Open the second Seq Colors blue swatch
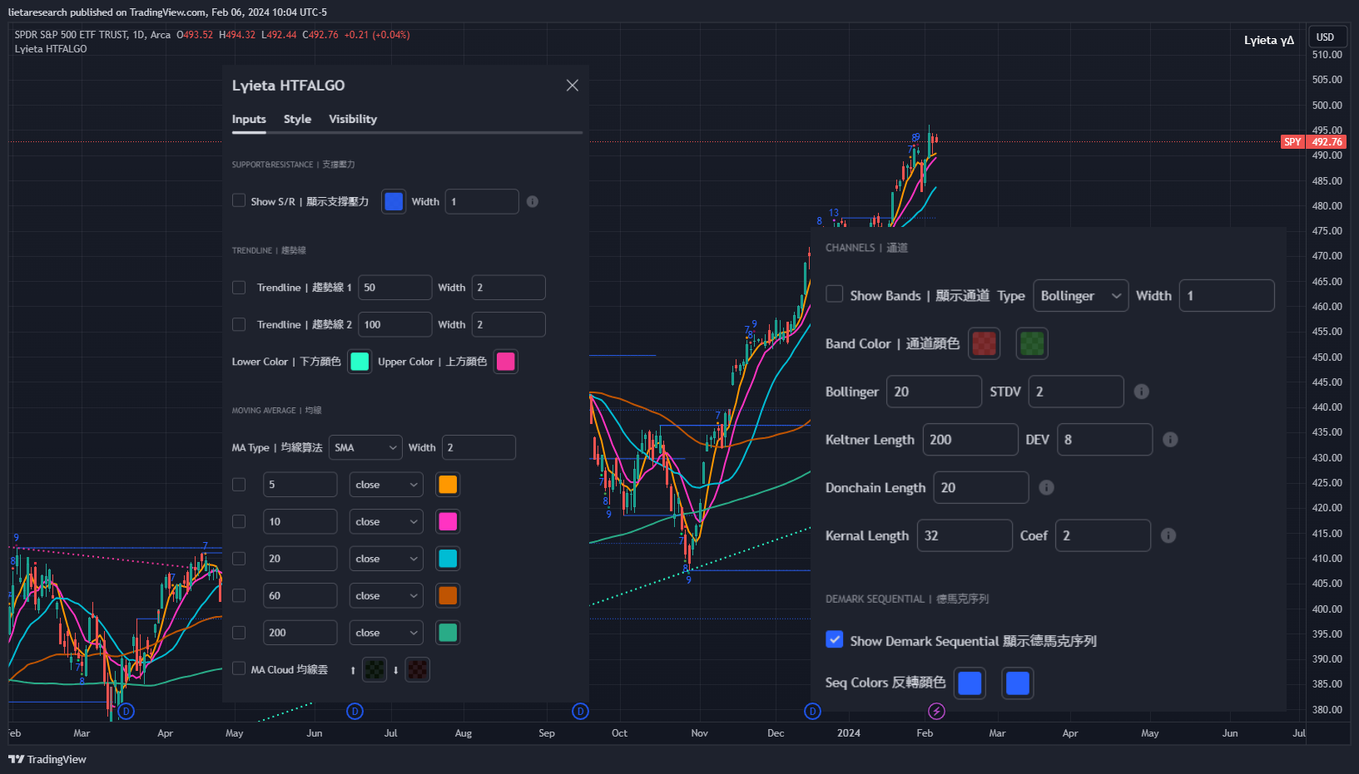The height and width of the screenshot is (774, 1359). click(x=1018, y=683)
